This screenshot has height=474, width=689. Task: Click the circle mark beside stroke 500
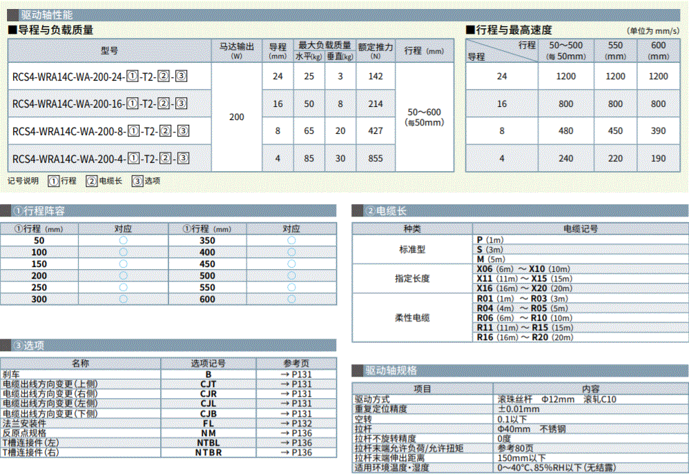[x=291, y=275]
